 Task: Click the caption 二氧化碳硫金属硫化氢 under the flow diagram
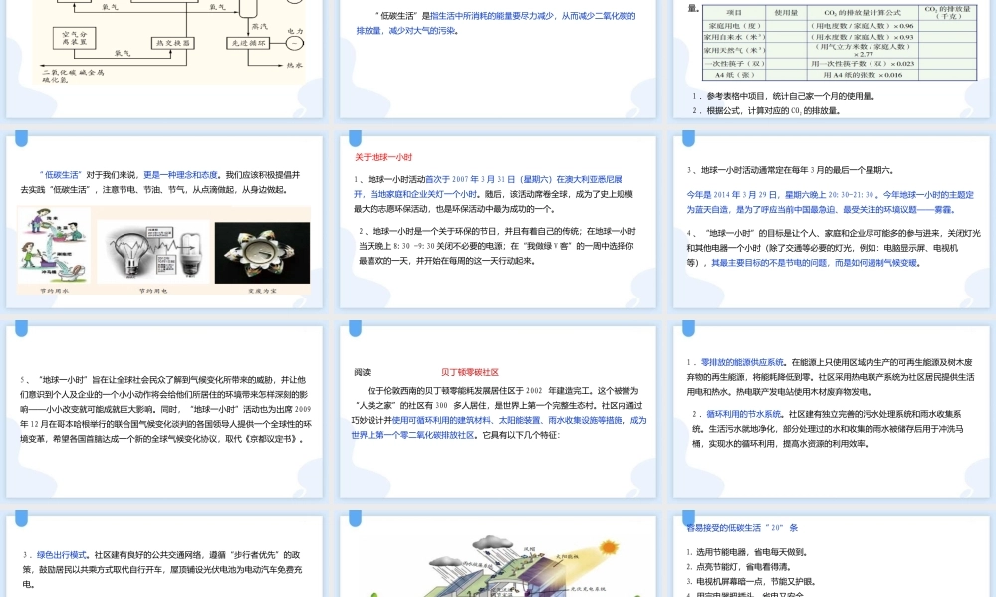tap(73, 77)
